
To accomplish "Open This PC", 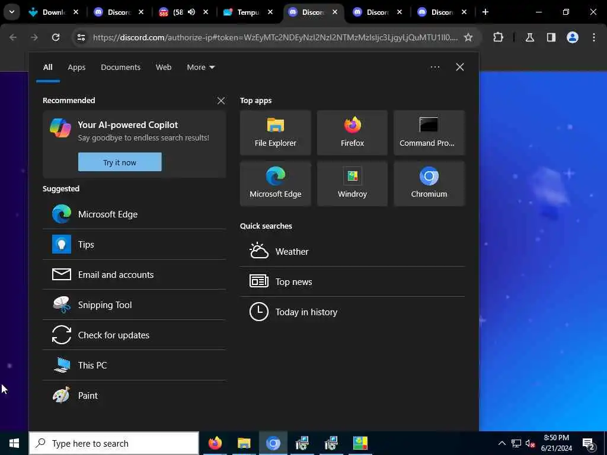I will coord(134,365).
